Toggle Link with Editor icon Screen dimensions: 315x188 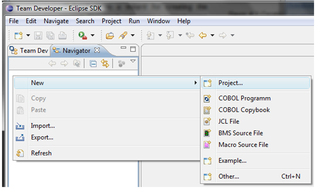[x=105, y=63]
